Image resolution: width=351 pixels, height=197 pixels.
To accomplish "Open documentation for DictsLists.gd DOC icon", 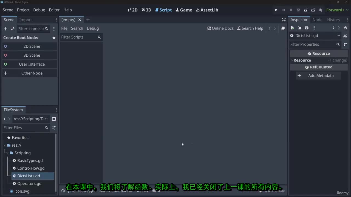I will (345, 36).
